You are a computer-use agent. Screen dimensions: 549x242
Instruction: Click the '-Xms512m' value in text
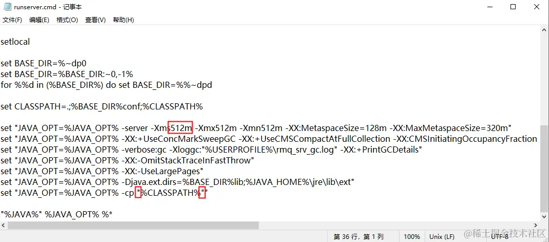pyautogui.click(x=171, y=128)
